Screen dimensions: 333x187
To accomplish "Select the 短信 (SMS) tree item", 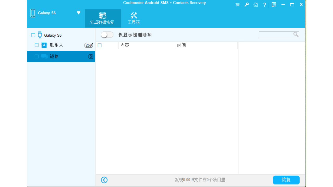I will [x=55, y=56].
